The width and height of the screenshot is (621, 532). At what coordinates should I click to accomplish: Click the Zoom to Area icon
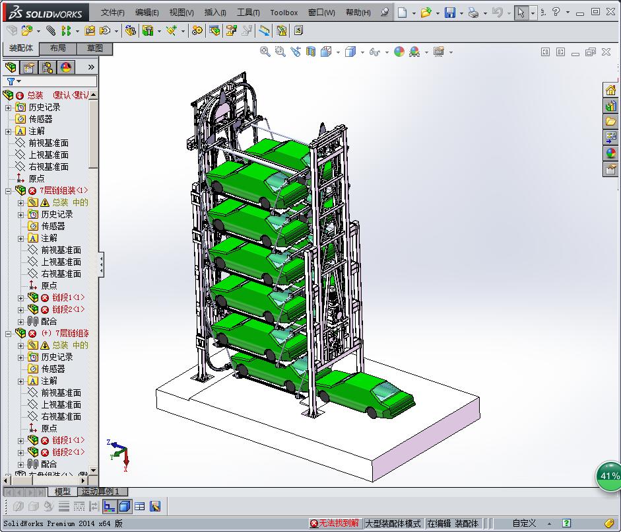tap(280, 52)
